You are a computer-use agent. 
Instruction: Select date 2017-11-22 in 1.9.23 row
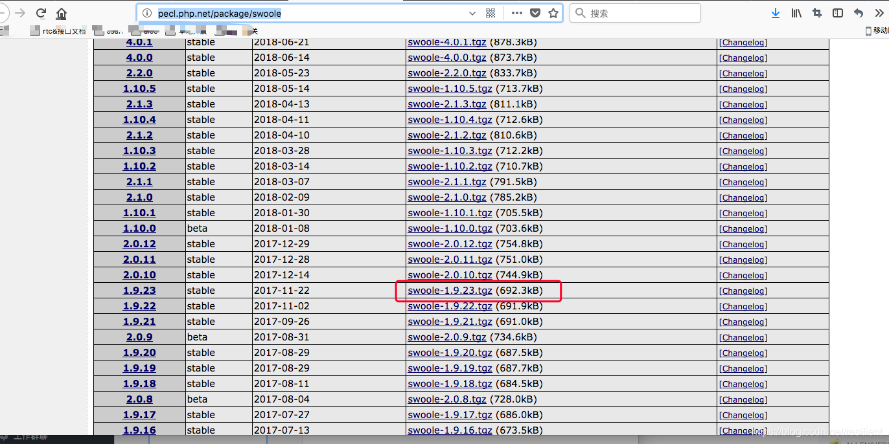click(x=282, y=291)
